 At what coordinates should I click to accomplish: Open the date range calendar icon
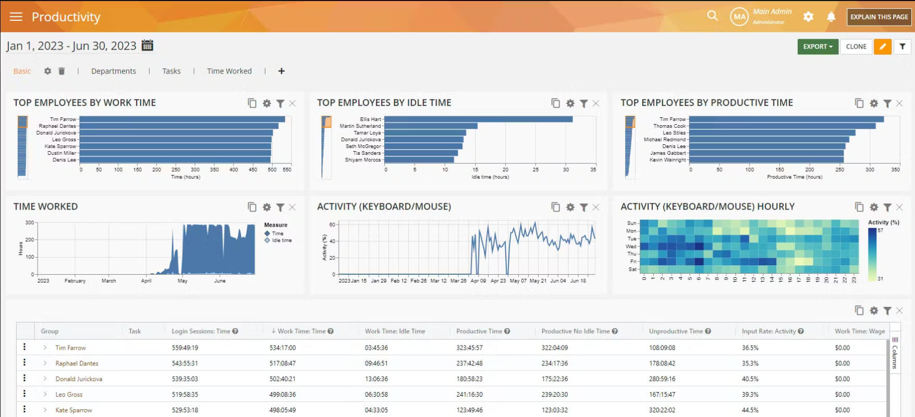pos(148,45)
